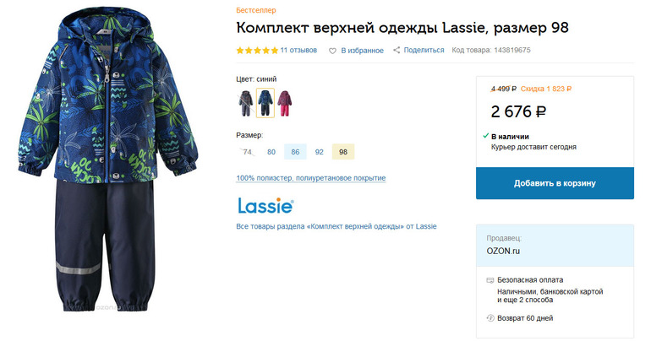Screen dimensions: 651x341
Task: Pick the pink color variant thumbnail
Action: 287,103
